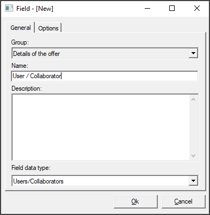Viewport: 210px width, 215px height.
Task: Click into the Name input field
Action: point(105,76)
